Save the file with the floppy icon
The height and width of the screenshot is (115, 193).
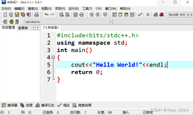(x=17, y=15)
